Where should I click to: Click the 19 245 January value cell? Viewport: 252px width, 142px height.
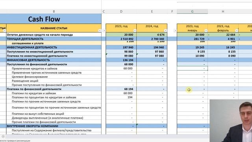coord(192,47)
